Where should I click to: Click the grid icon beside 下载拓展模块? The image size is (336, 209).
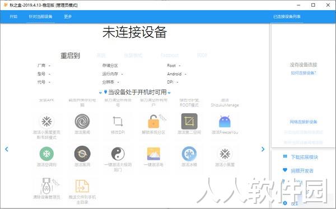[x=285, y=156]
